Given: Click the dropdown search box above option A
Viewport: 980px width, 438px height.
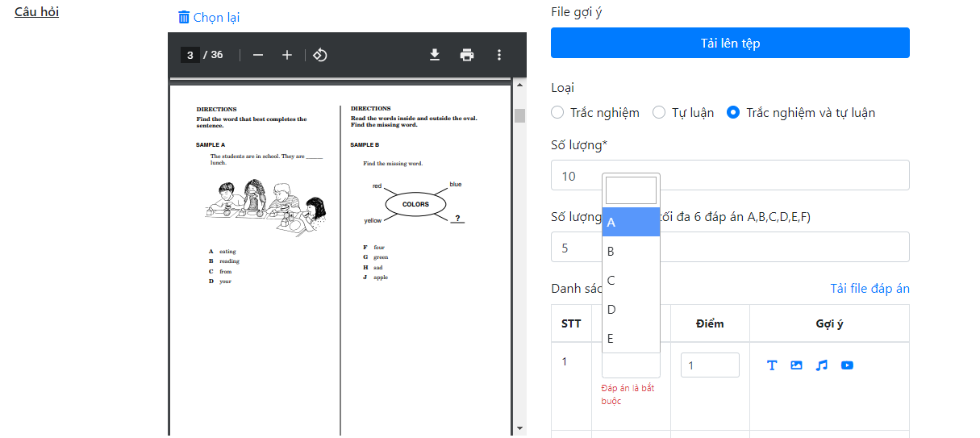Looking at the screenshot, I should [x=632, y=190].
